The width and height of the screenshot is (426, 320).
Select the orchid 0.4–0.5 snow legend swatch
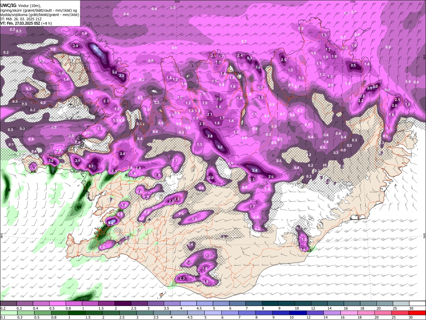point(41,304)
